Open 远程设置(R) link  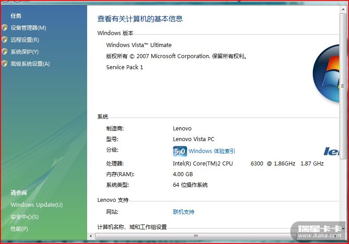tap(25, 40)
